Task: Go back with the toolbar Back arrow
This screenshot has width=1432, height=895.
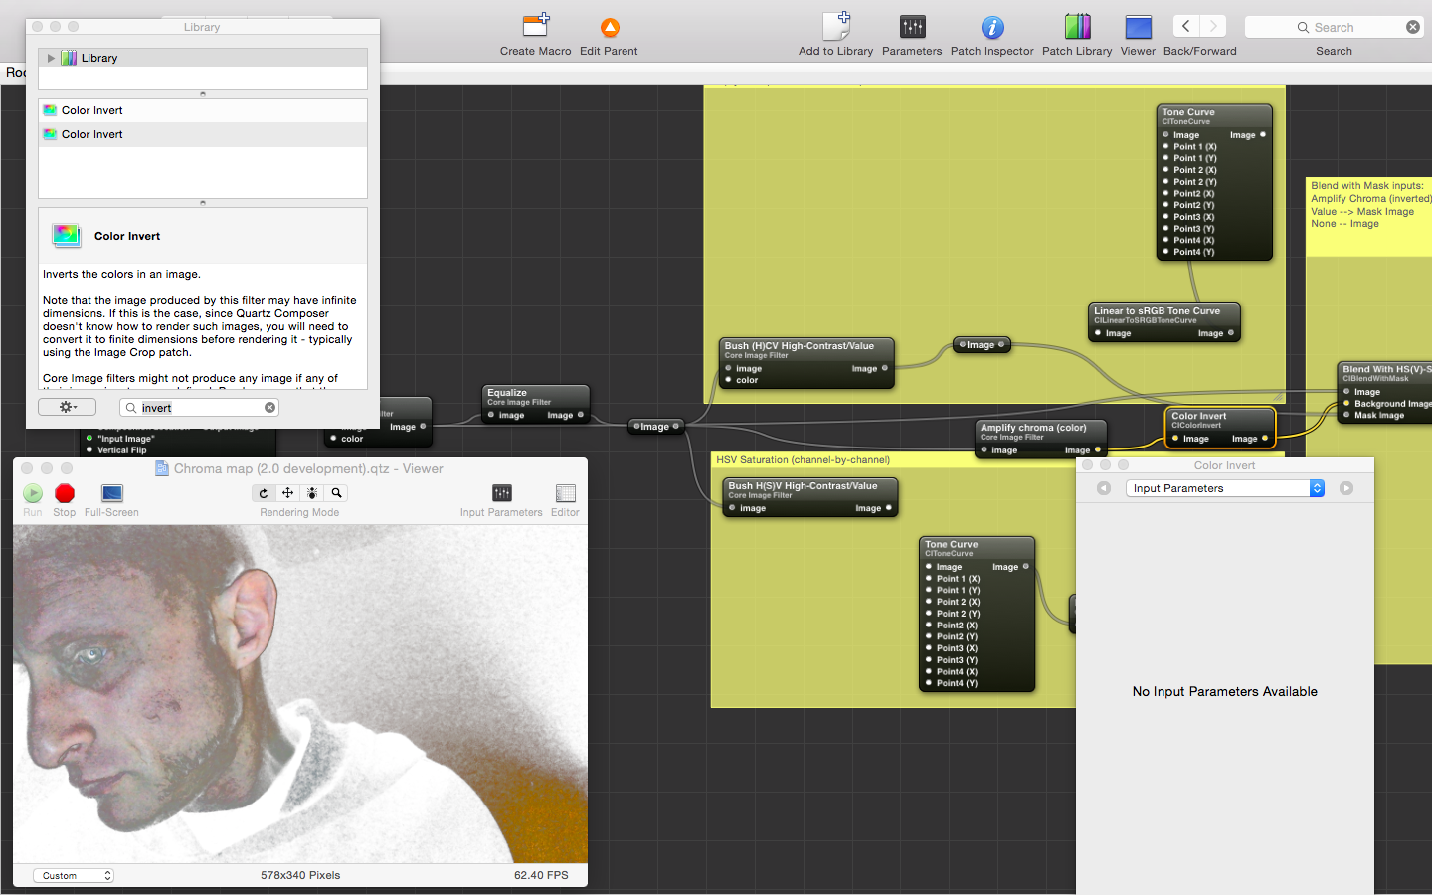Action: 1186,27
